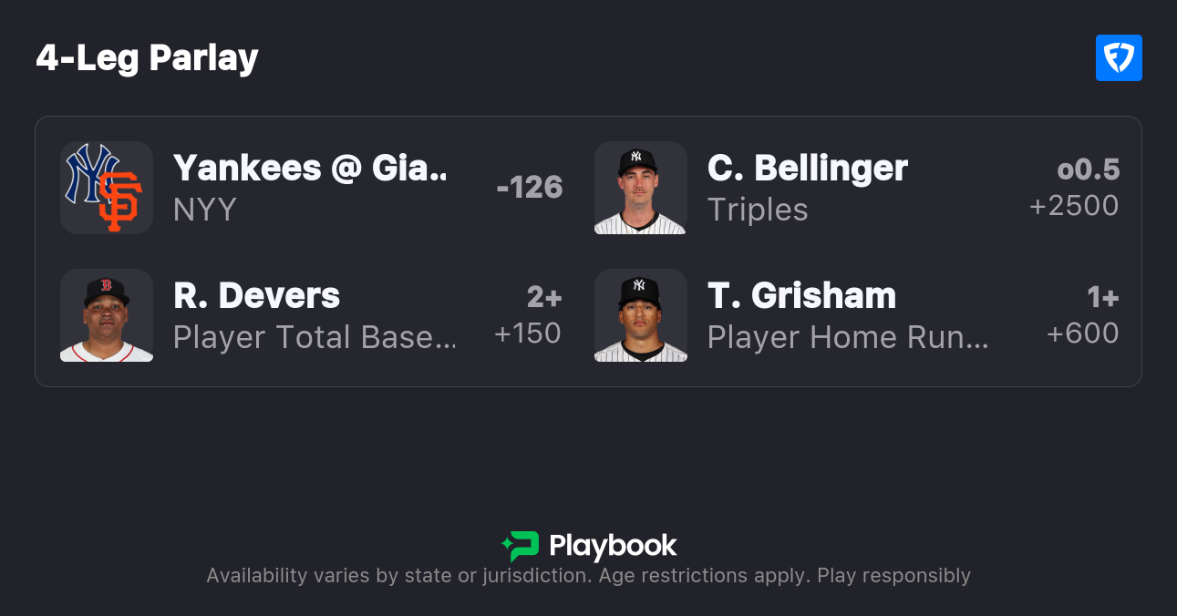Click the truncated Player Total Bases label
1177x616 pixels.
point(315,337)
